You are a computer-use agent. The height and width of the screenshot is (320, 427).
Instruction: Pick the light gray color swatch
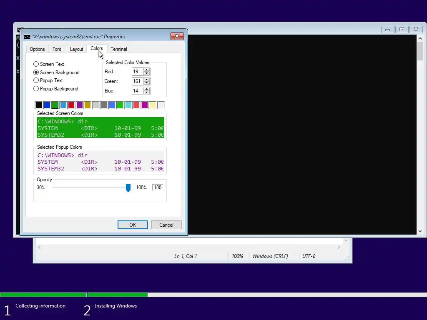click(x=95, y=105)
